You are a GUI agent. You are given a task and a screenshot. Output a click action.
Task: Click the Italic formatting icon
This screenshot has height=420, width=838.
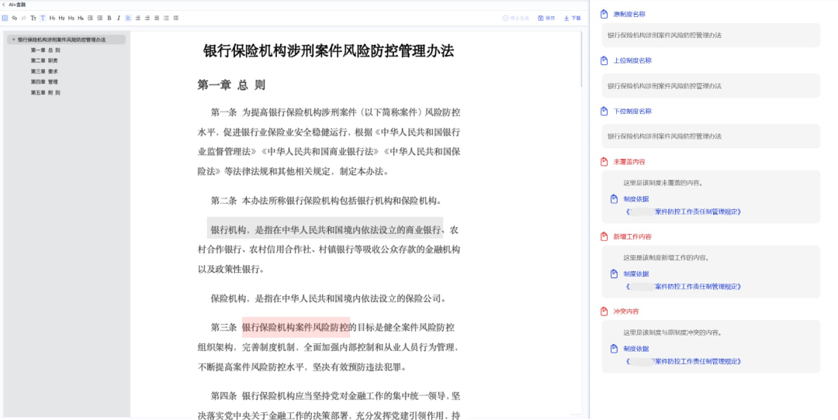(118, 18)
